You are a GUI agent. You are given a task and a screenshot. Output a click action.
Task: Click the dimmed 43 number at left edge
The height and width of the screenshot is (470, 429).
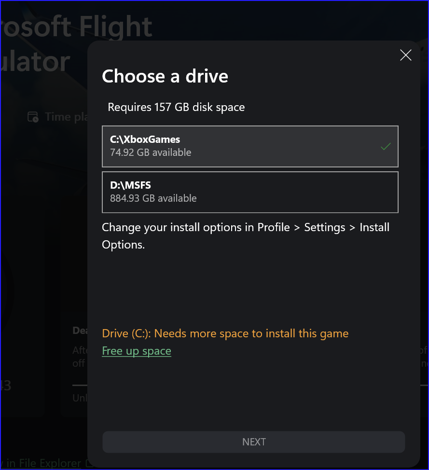point(6,386)
